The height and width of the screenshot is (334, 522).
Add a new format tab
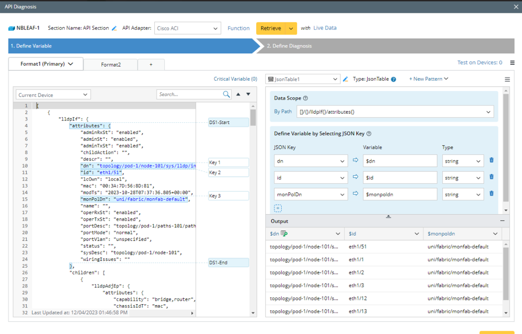point(151,64)
